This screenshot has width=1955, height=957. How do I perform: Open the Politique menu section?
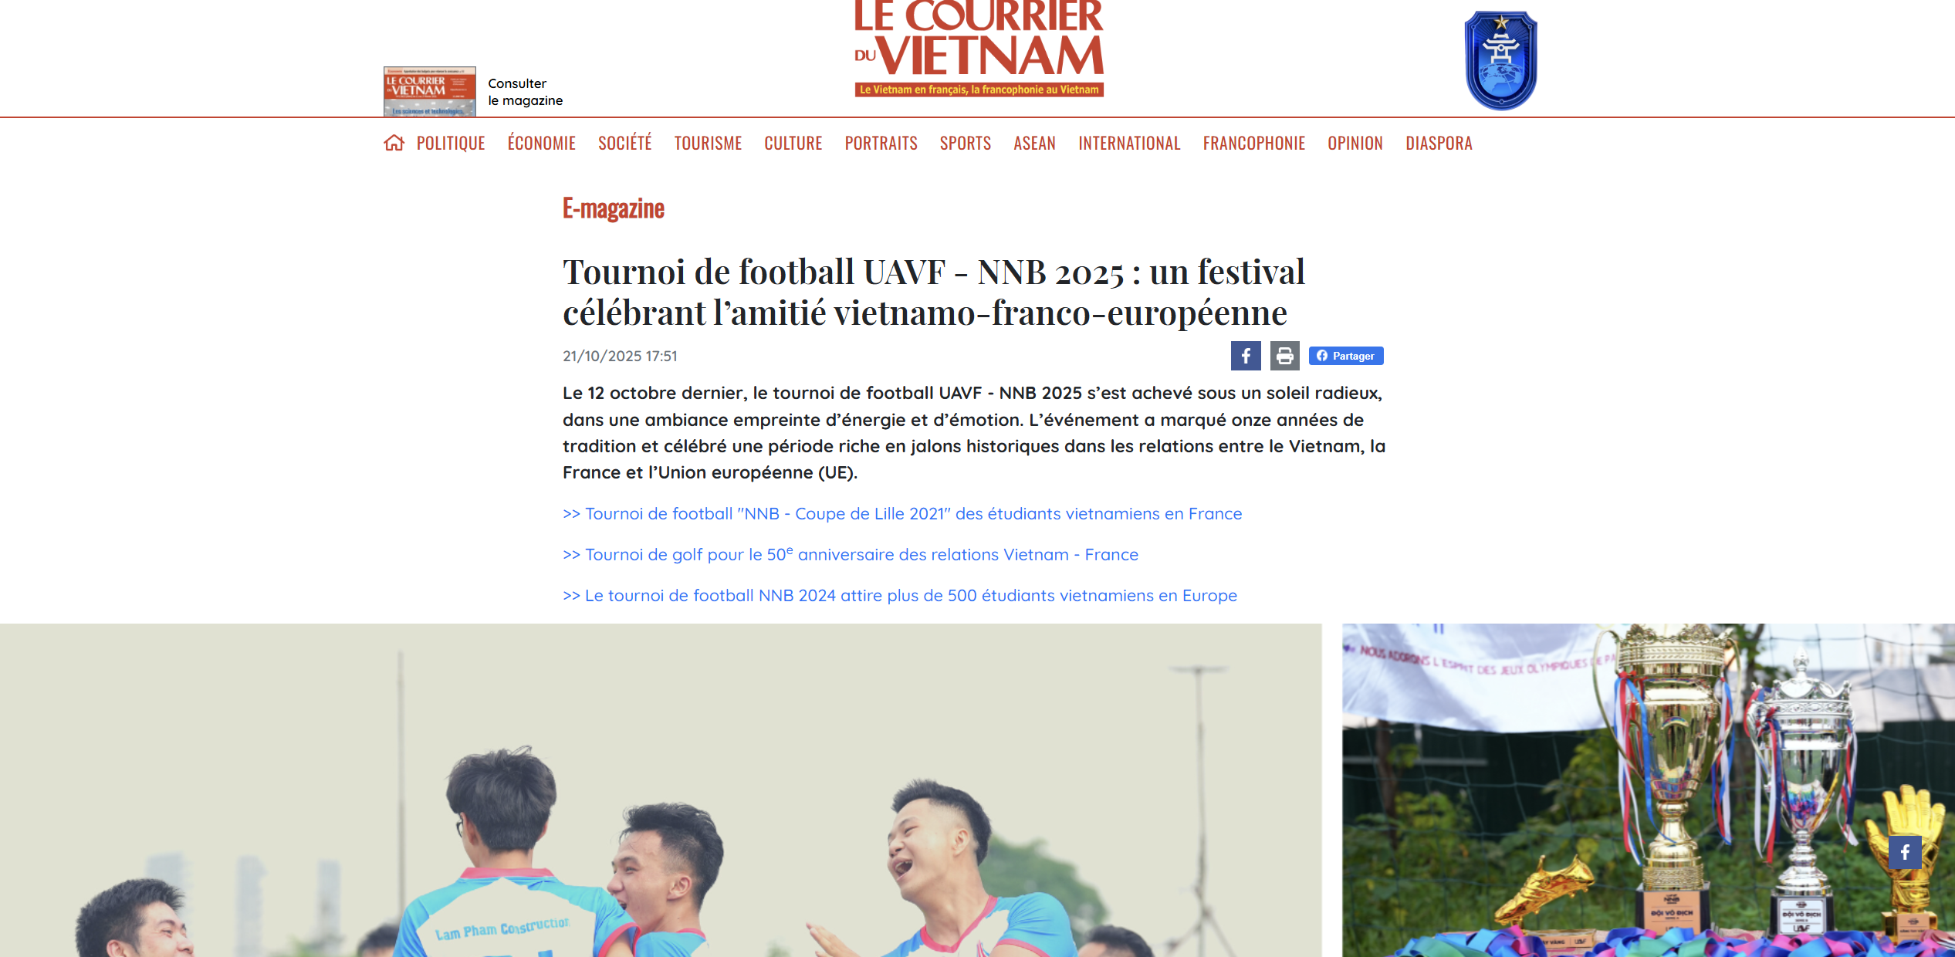tap(451, 143)
